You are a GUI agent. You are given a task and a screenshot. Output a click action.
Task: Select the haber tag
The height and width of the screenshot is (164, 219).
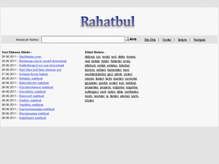point(105,61)
